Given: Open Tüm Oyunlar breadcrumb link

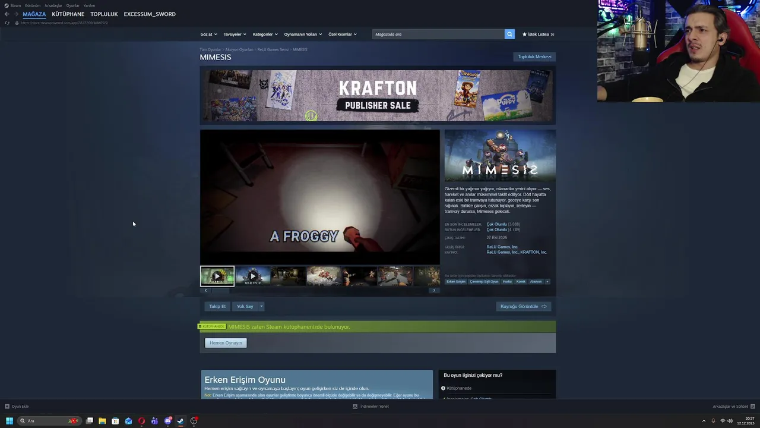Looking at the screenshot, I should [x=210, y=50].
